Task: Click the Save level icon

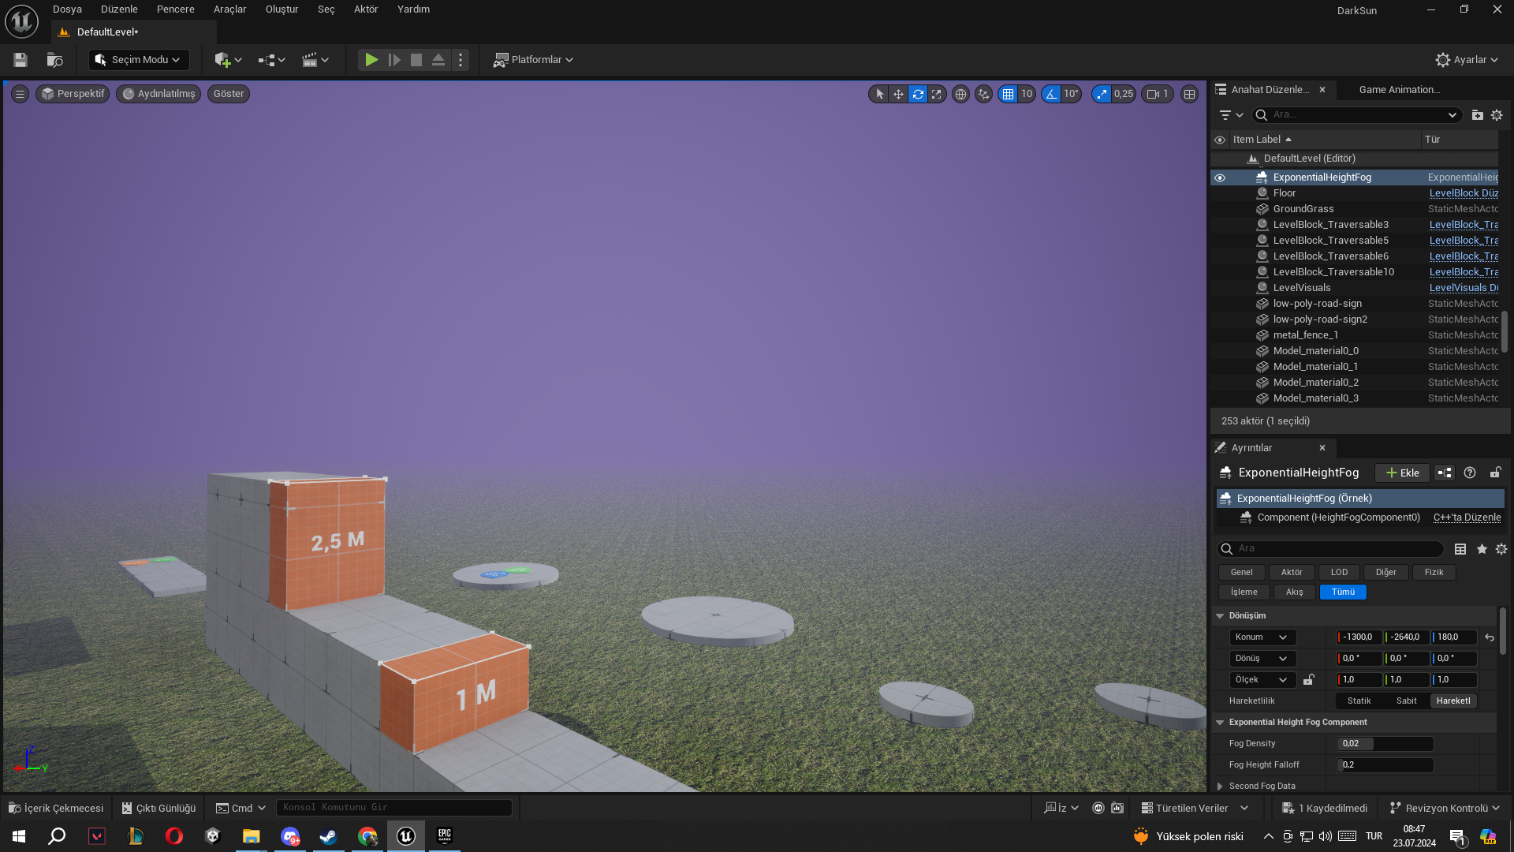Action: pos(21,60)
